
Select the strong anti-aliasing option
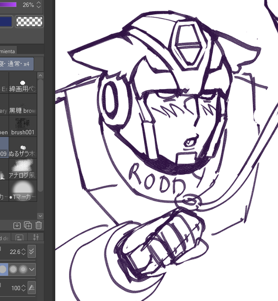coord(23,269)
